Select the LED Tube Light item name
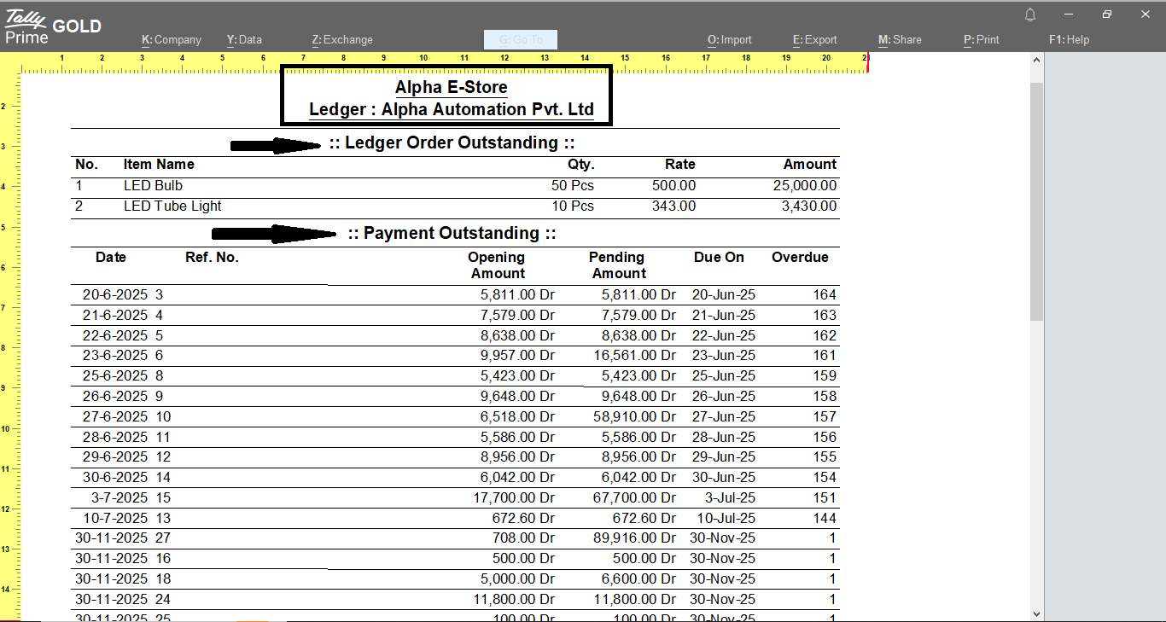This screenshot has width=1166, height=622. point(172,206)
